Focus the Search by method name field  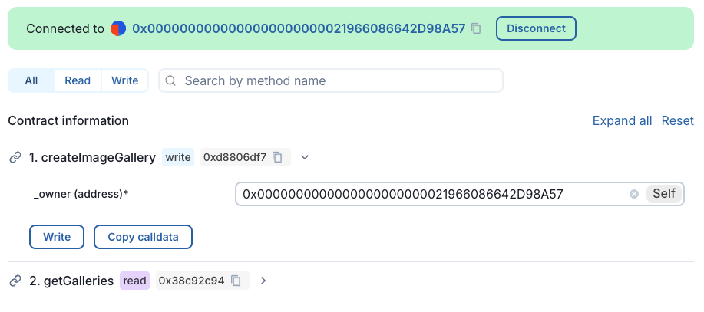pyautogui.click(x=338, y=80)
